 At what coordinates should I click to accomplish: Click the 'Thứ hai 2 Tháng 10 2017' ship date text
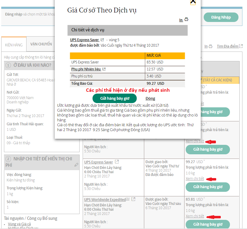(25, 116)
